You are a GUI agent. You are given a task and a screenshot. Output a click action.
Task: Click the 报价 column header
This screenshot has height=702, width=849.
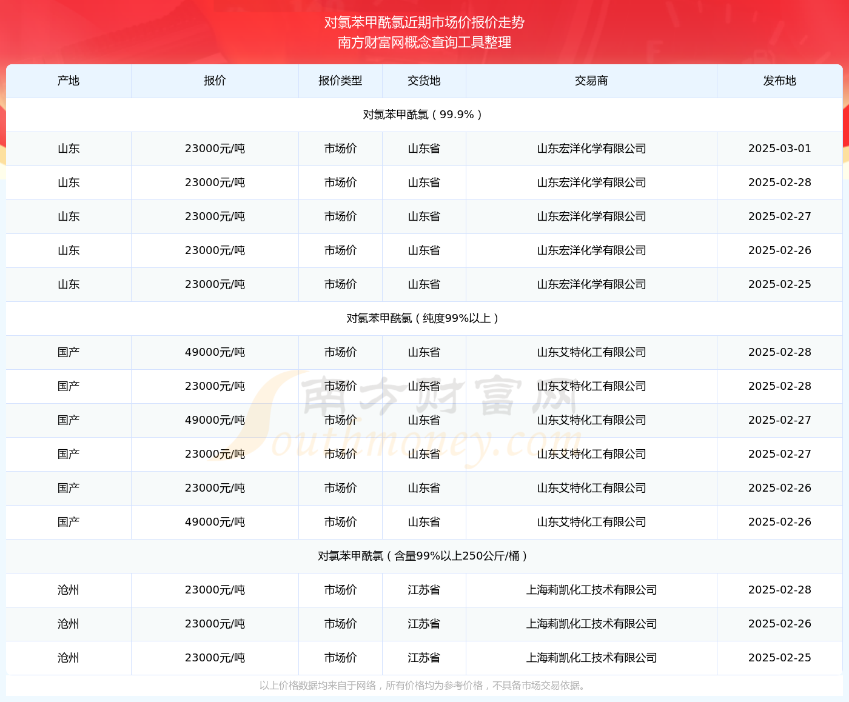tap(215, 81)
